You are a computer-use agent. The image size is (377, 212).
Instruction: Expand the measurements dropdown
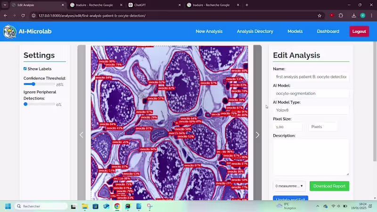(x=289, y=186)
